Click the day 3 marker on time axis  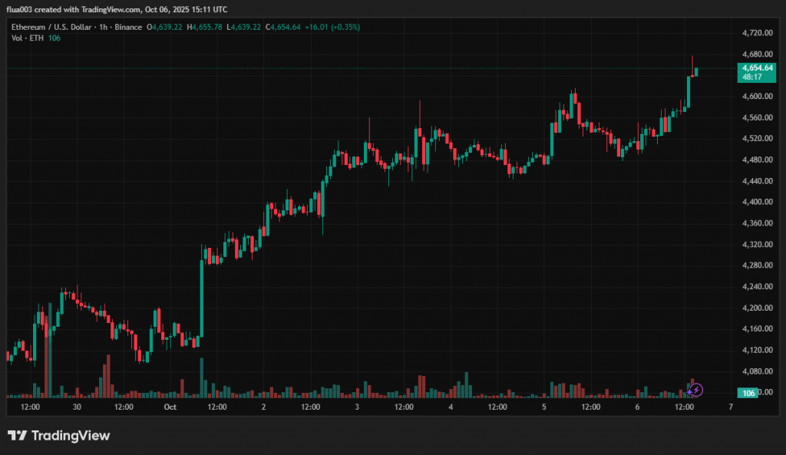click(357, 407)
